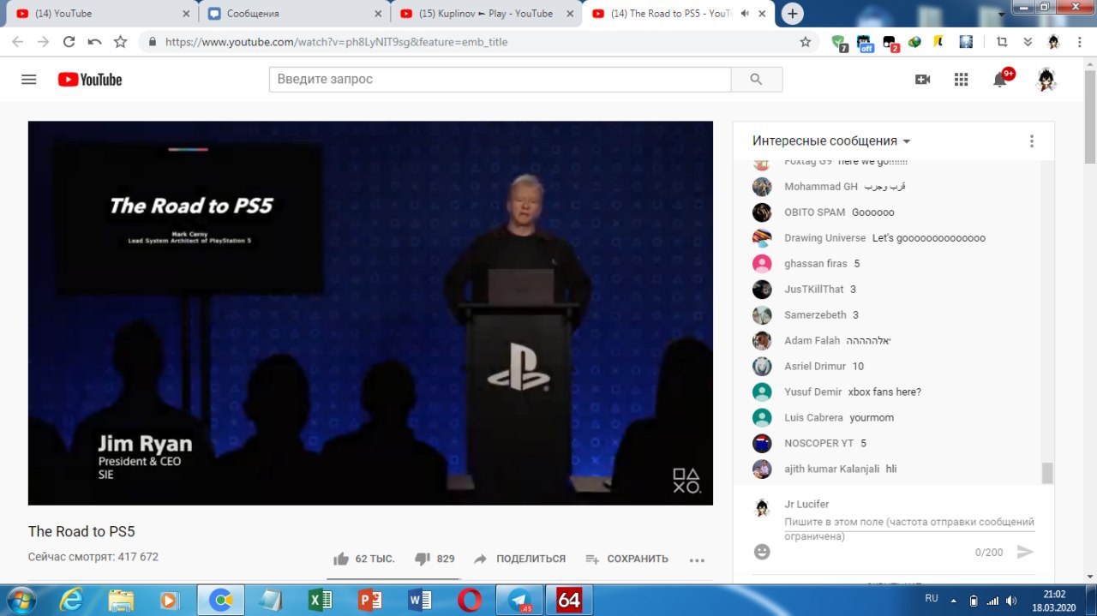The image size is (1097, 616).
Task: Show hidden extensions double chevron
Action: (x=1028, y=41)
